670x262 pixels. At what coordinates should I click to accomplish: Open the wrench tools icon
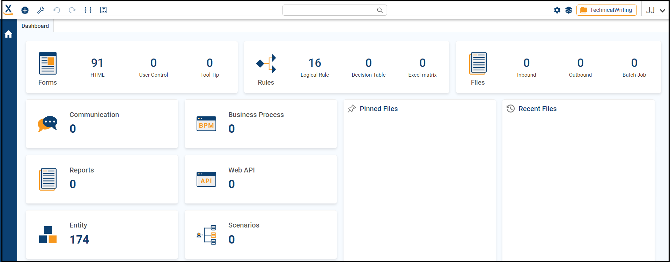pos(41,10)
